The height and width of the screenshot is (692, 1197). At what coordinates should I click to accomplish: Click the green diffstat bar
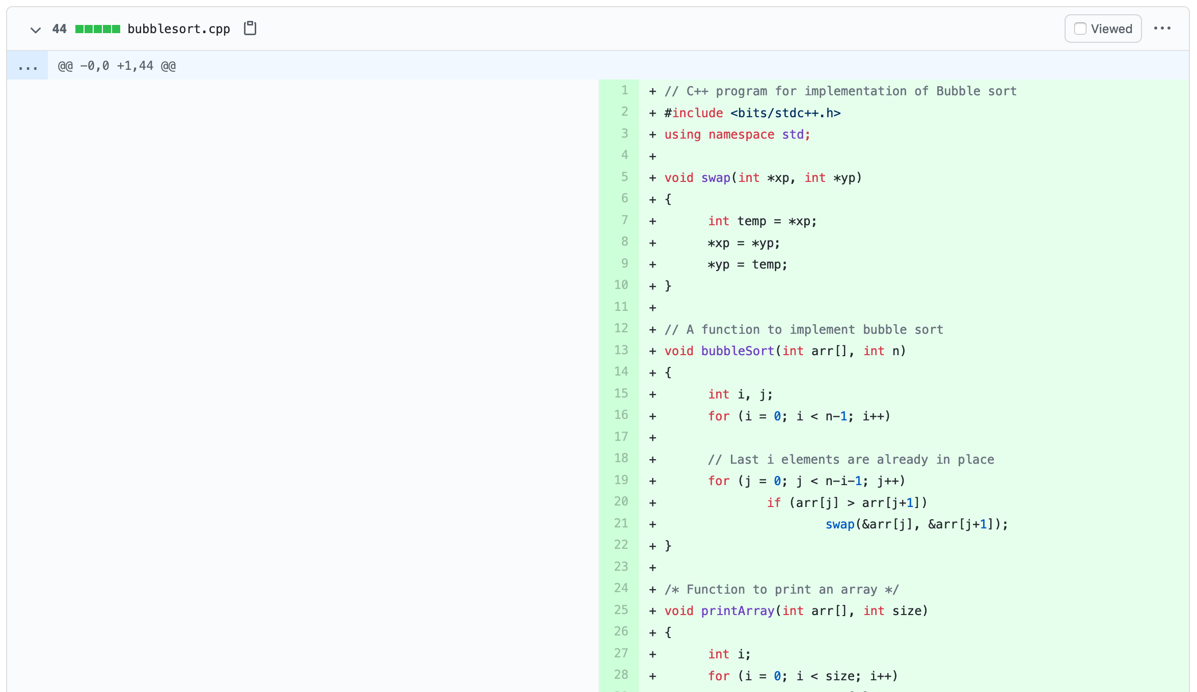click(97, 29)
